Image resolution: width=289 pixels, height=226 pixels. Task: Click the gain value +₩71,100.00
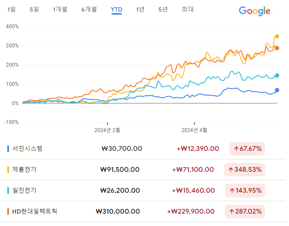pyautogui.click(x=193, y=170)
